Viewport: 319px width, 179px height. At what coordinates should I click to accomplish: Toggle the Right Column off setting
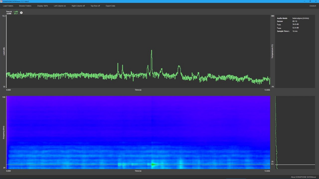pos(78,6)
